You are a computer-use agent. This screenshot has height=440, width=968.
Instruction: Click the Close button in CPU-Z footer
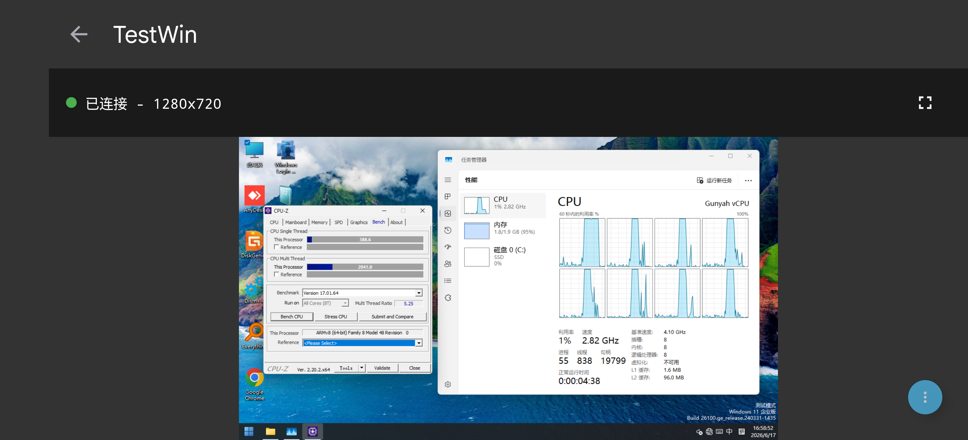pos(414,368)
